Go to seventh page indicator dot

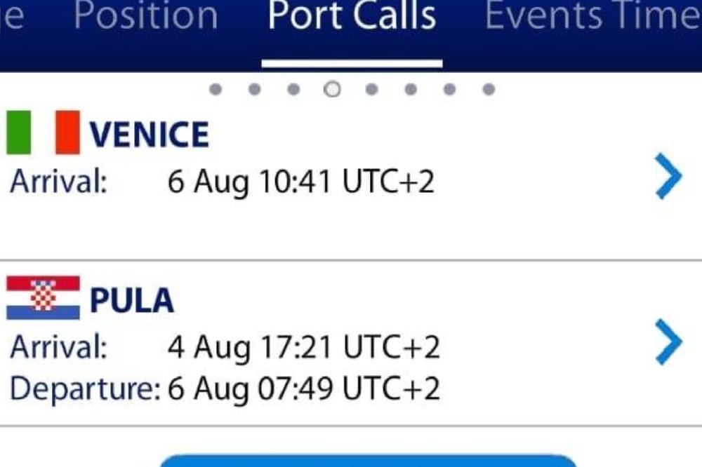pyautogui.click(x=449, y=90)
